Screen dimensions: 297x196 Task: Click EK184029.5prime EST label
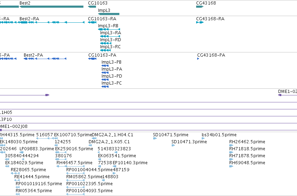(24, 163)
